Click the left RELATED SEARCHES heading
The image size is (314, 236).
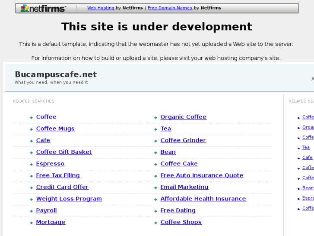[x=33, y=101]
